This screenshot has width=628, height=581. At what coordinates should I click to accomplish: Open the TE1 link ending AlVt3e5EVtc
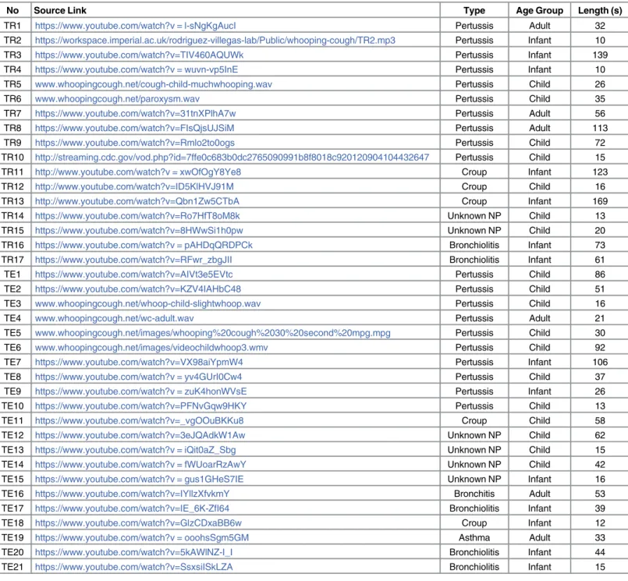pos(133,275)
